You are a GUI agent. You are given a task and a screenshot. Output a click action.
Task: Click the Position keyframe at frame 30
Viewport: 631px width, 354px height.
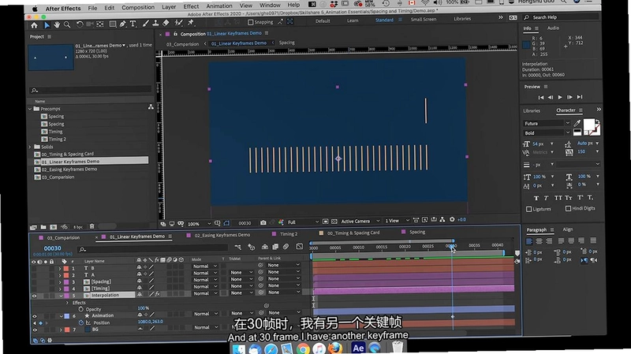(x=452, y=317)
